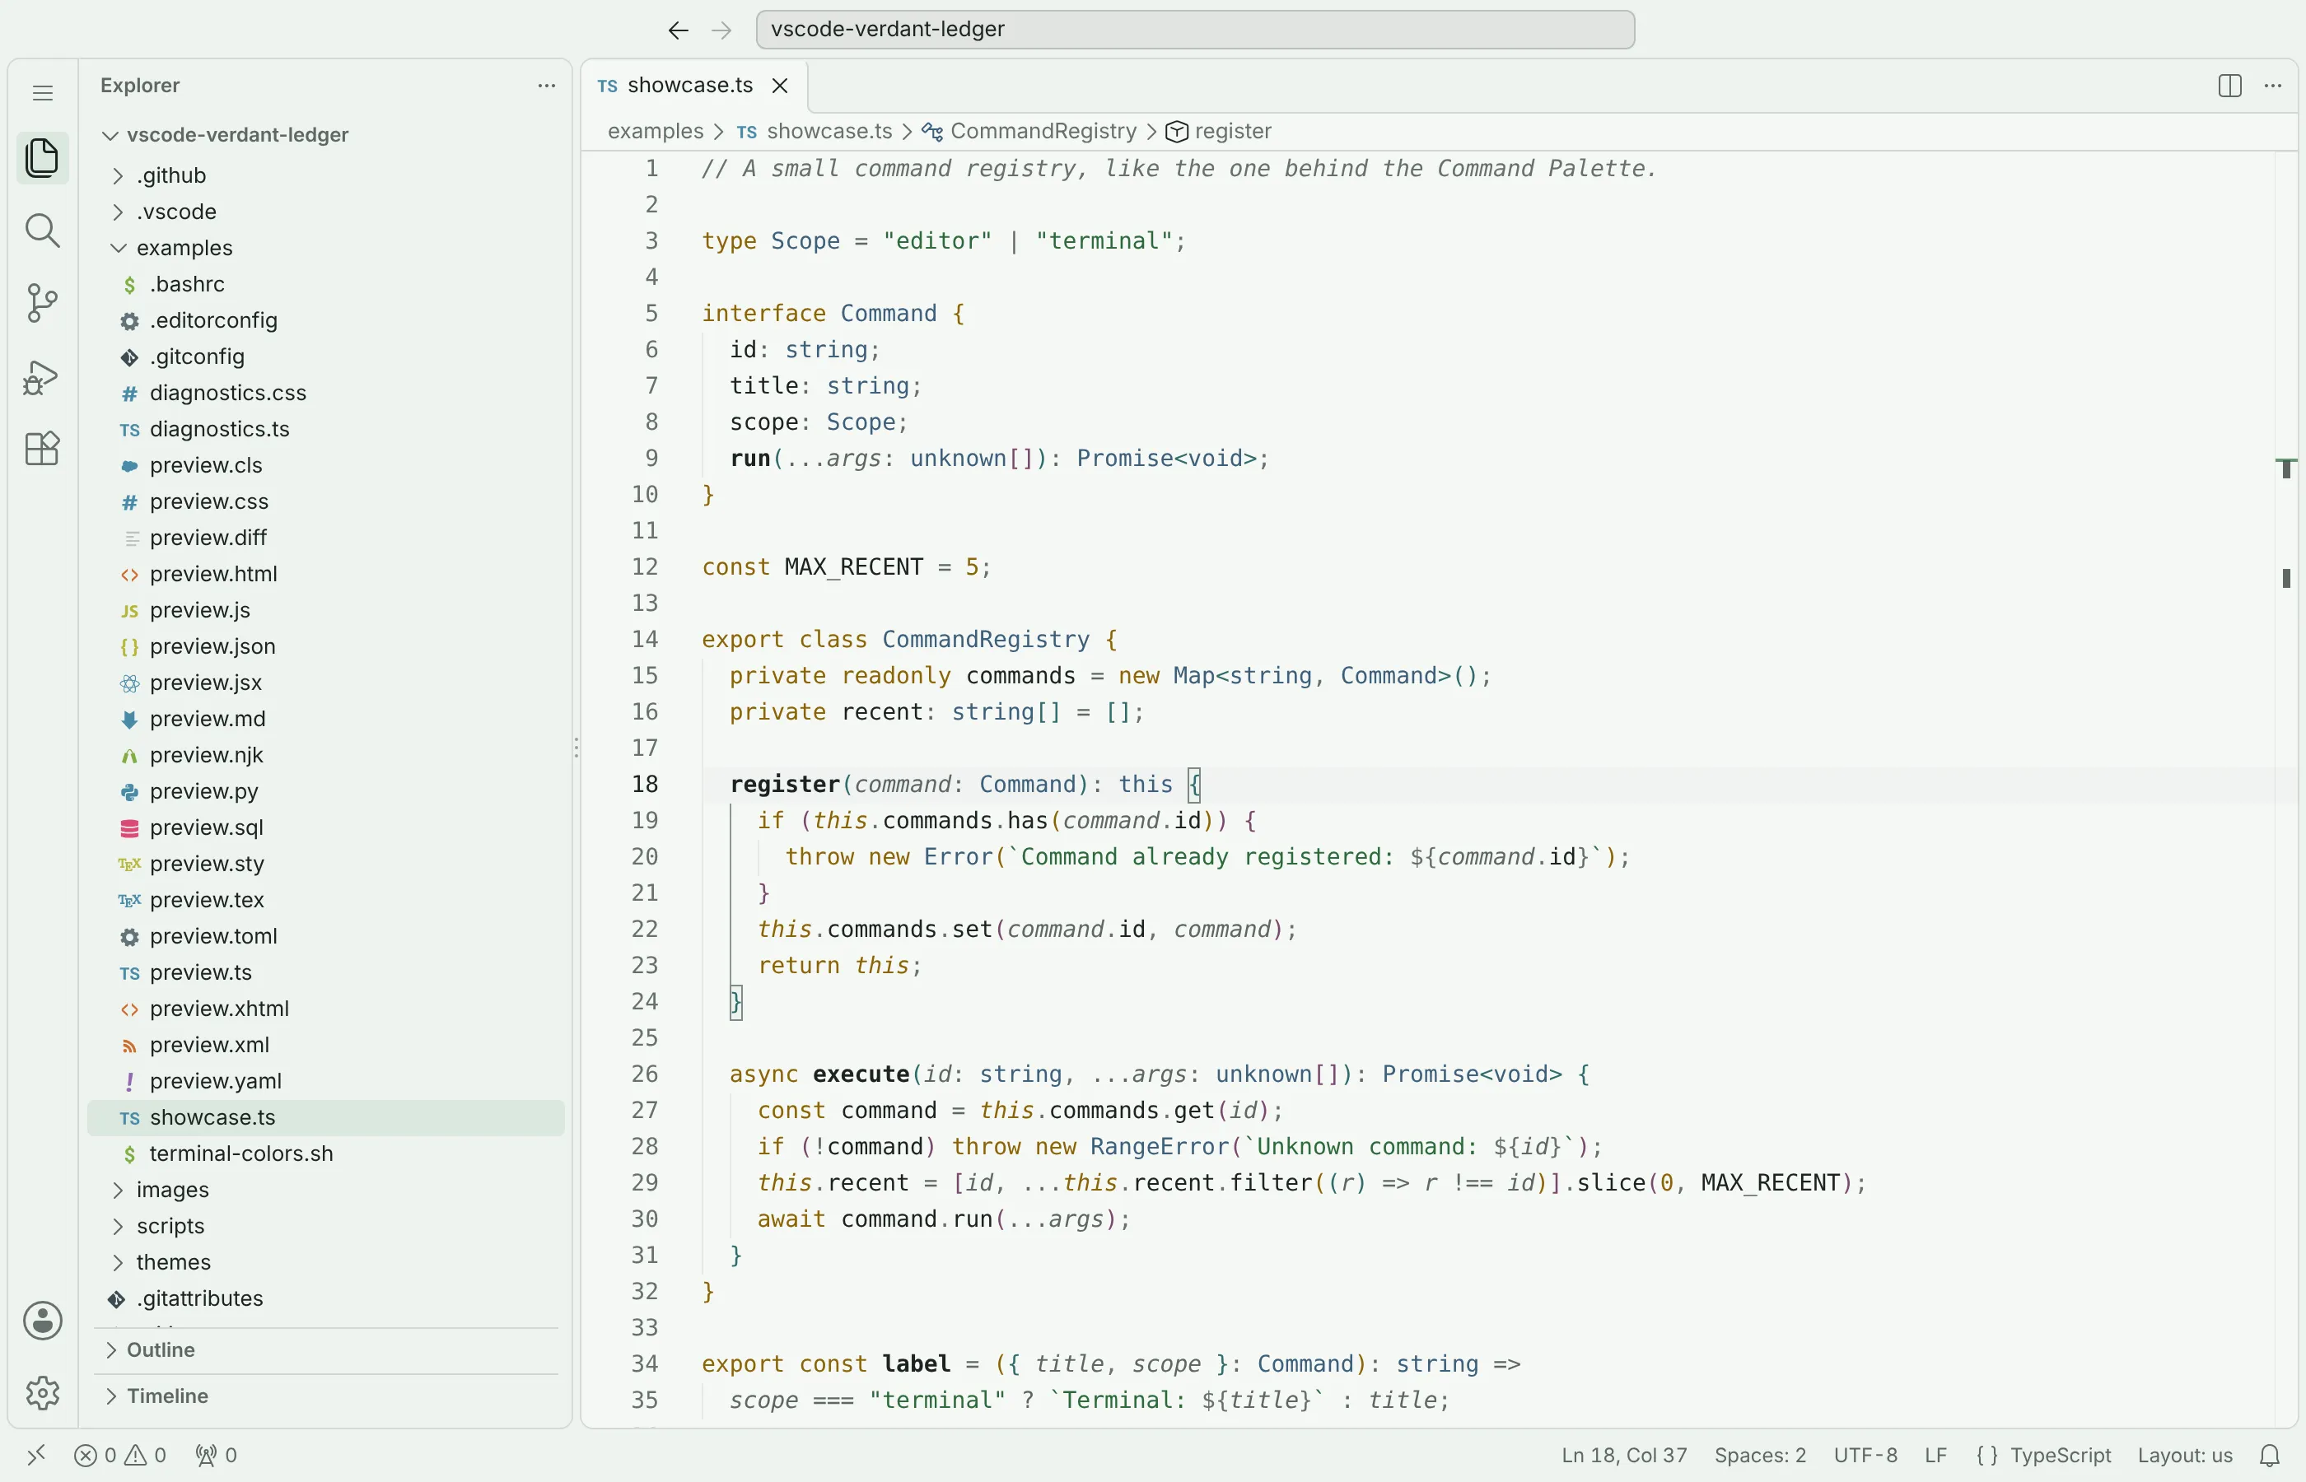Open the Search view icon
This screenshot has height=1482, width=2306.
[42, 231]
